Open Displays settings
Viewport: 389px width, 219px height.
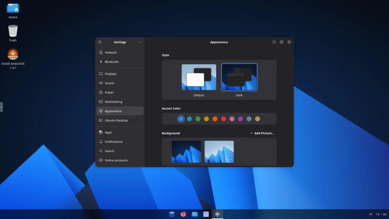pos(120,74)
